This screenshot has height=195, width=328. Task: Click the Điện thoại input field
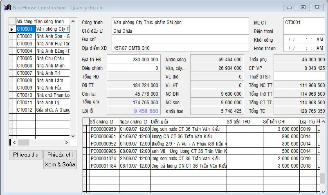[304, 31]
